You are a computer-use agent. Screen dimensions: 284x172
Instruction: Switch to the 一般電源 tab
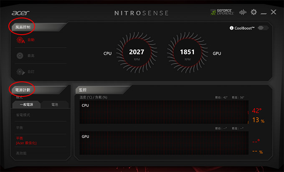26,104
